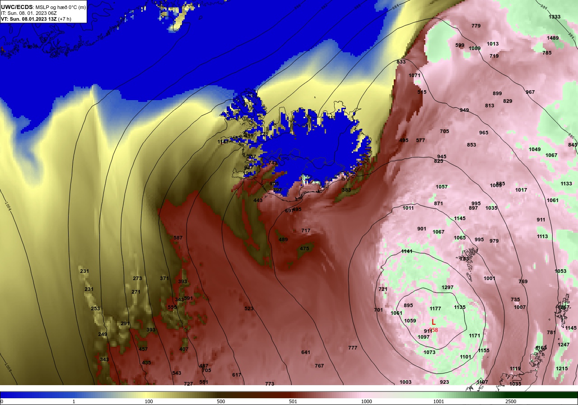This screenshot has height=405, width=578.
Task: Click the height value 489
Action: click(x=283, y=239)
